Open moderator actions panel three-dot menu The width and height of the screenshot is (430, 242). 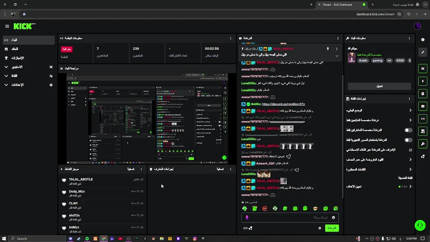coord(230,169)
